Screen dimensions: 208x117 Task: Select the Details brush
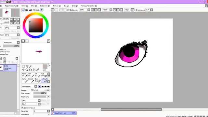pos(31,80)
